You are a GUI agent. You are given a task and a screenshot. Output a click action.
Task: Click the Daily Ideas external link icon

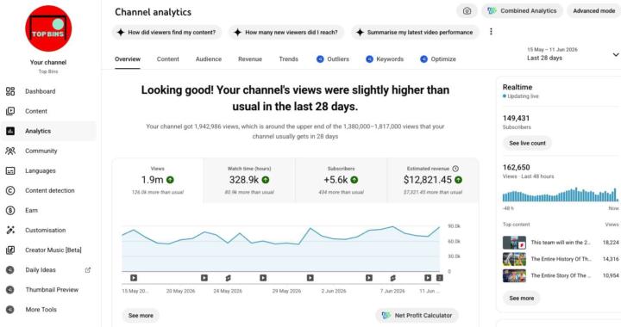[x=88, y=269]
